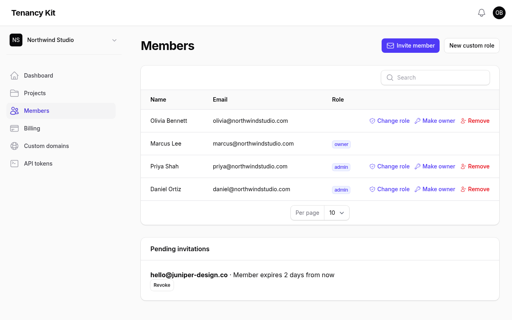Click the email marcus@northwindstudio.com

253,144
